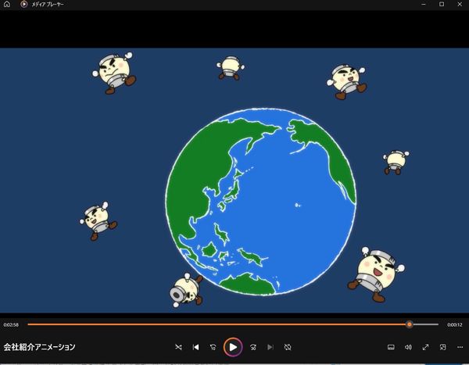This screenshot has width=469, height=365.
Task: Click the remaining time 0:00:12
Action: pyautogui.click(x=454, y=324)
